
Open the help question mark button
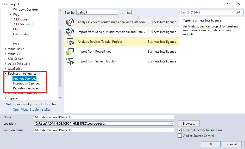tap(227, 4)
